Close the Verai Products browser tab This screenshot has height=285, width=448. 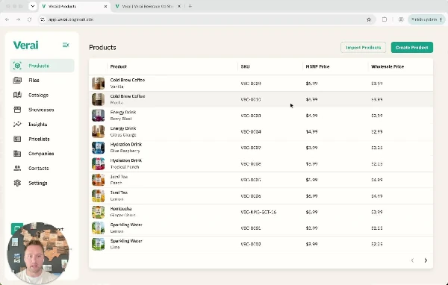click(105, 6)
